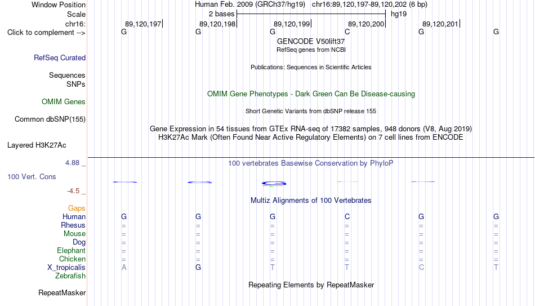Click the 89,120,197 ruler position
Viewport: 535px width, 306px height.
(143, 24)
